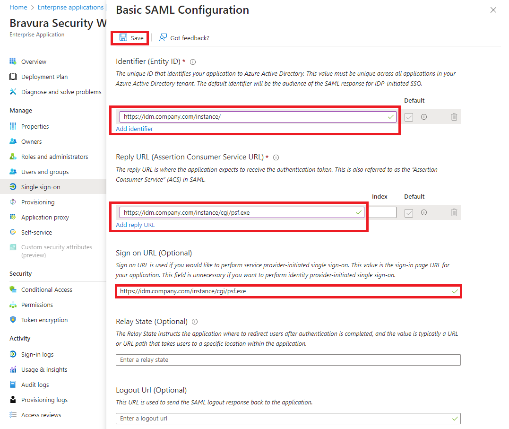Open the Reply URL (Assertion Consumer Service URL) info tooltip
This screenshot has height=429, width=509.
pos(276,157)
